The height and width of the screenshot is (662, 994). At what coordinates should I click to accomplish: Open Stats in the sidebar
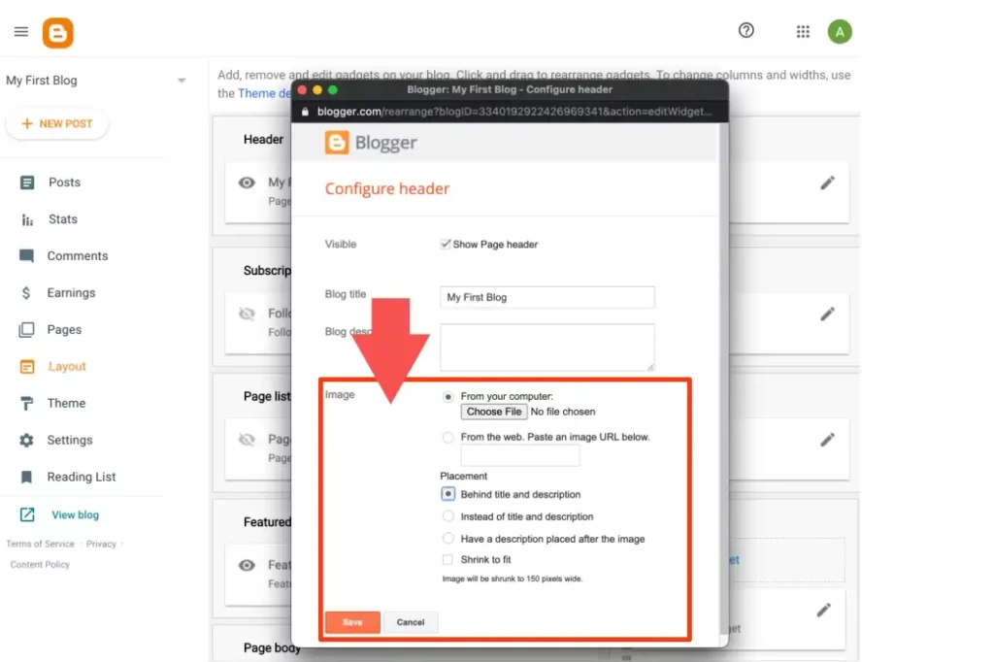click(63, 219)
